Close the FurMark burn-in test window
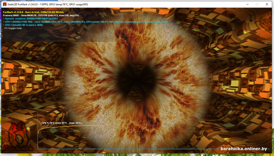Viewport: 274px width, 156px height. (x=267, y=4)
